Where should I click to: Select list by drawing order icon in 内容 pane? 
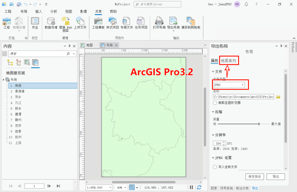point(10,62)
